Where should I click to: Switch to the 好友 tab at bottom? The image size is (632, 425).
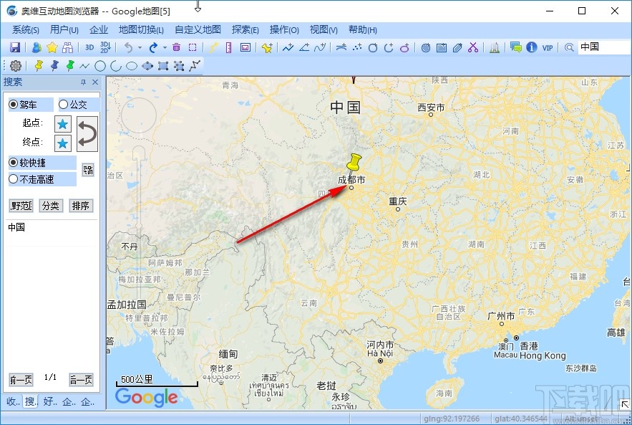point(47,401)
